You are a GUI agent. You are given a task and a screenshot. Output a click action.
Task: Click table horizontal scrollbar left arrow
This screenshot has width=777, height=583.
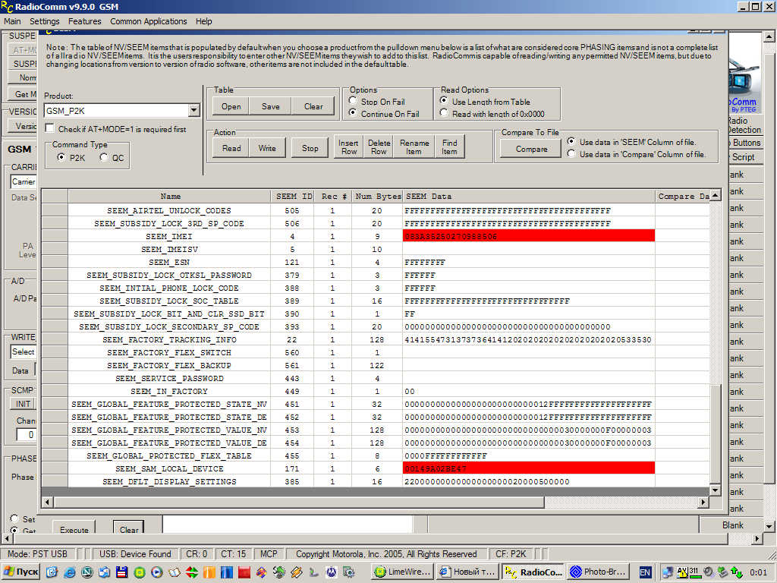coord(48,503)
